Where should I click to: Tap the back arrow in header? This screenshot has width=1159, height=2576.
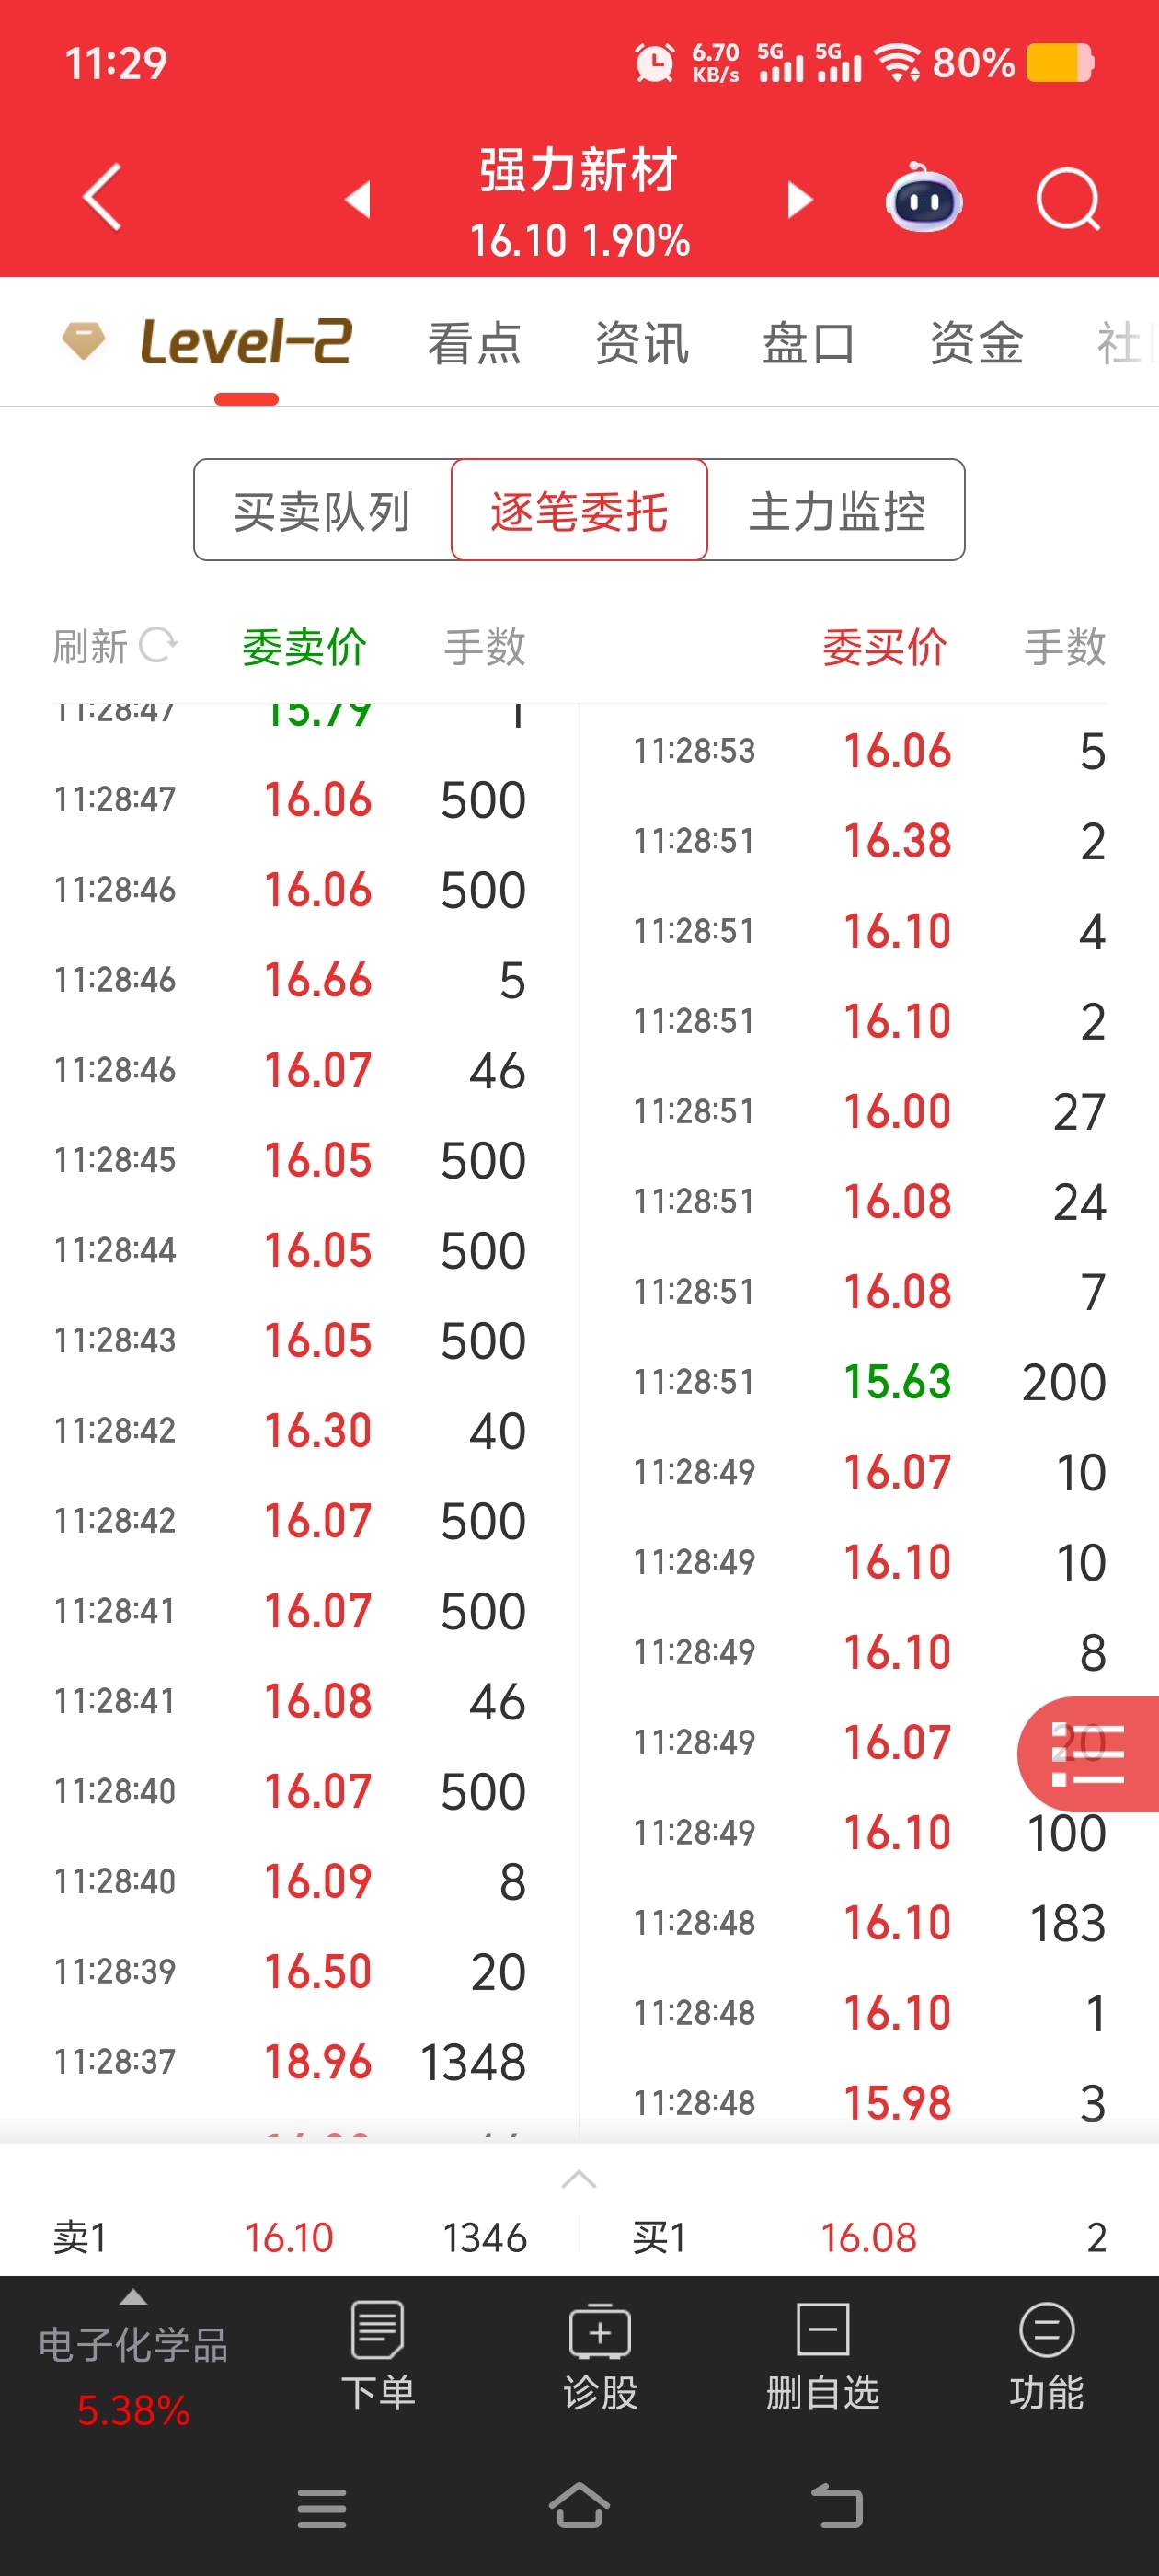[x=102, y=198]
